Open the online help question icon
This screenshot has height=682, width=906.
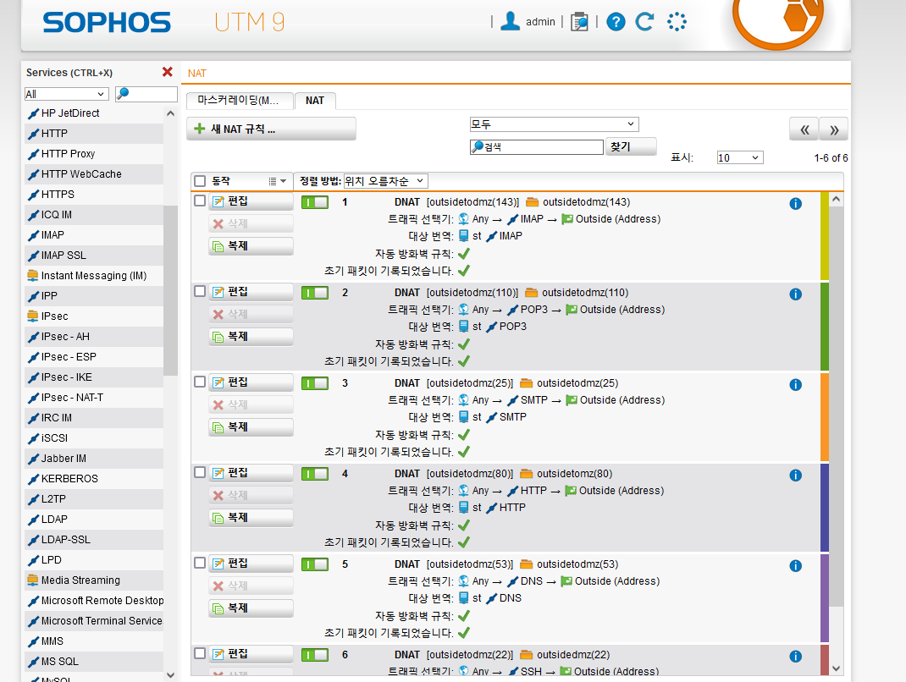pos(616,22)
